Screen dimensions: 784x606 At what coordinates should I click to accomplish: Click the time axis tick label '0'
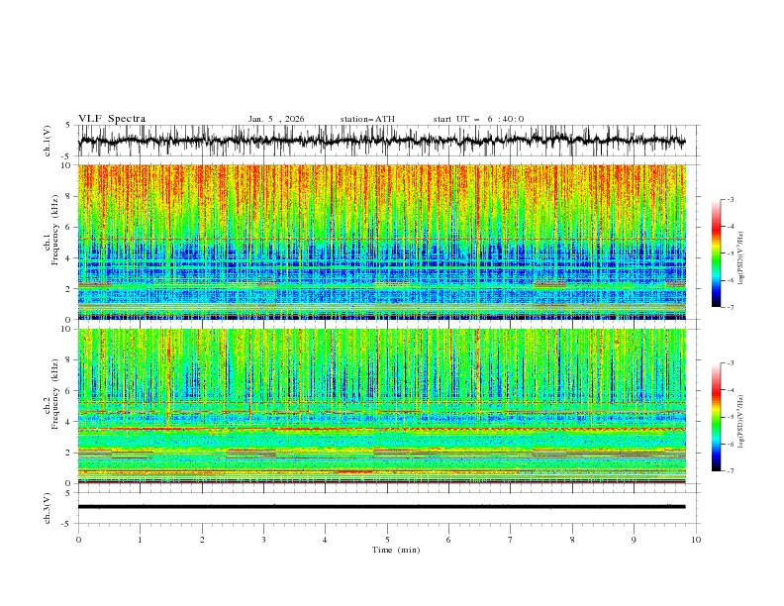(78, 540)
